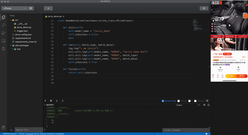
Task: Enable the Python log filter checkbox
Action: [x=179, y=101]
